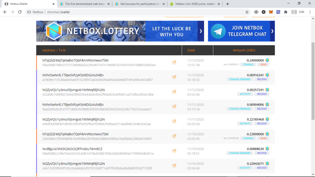Open the browser three-dot menu
Viewport: 315px width, 177px height.
310,12
